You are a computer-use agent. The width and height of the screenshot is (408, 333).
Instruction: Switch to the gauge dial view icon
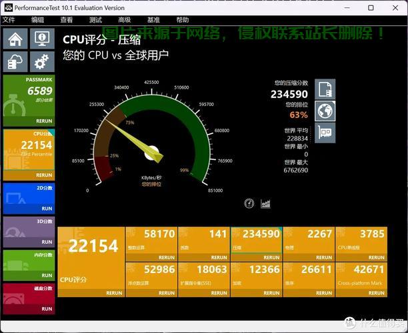point(249,203)
